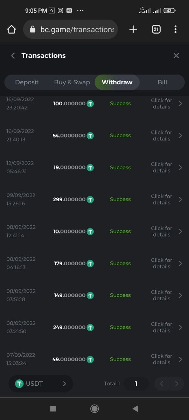Go to next page of transactions
Image resolution: width=189 pixels, height=420 pixels.
click(x=177, y=384)
